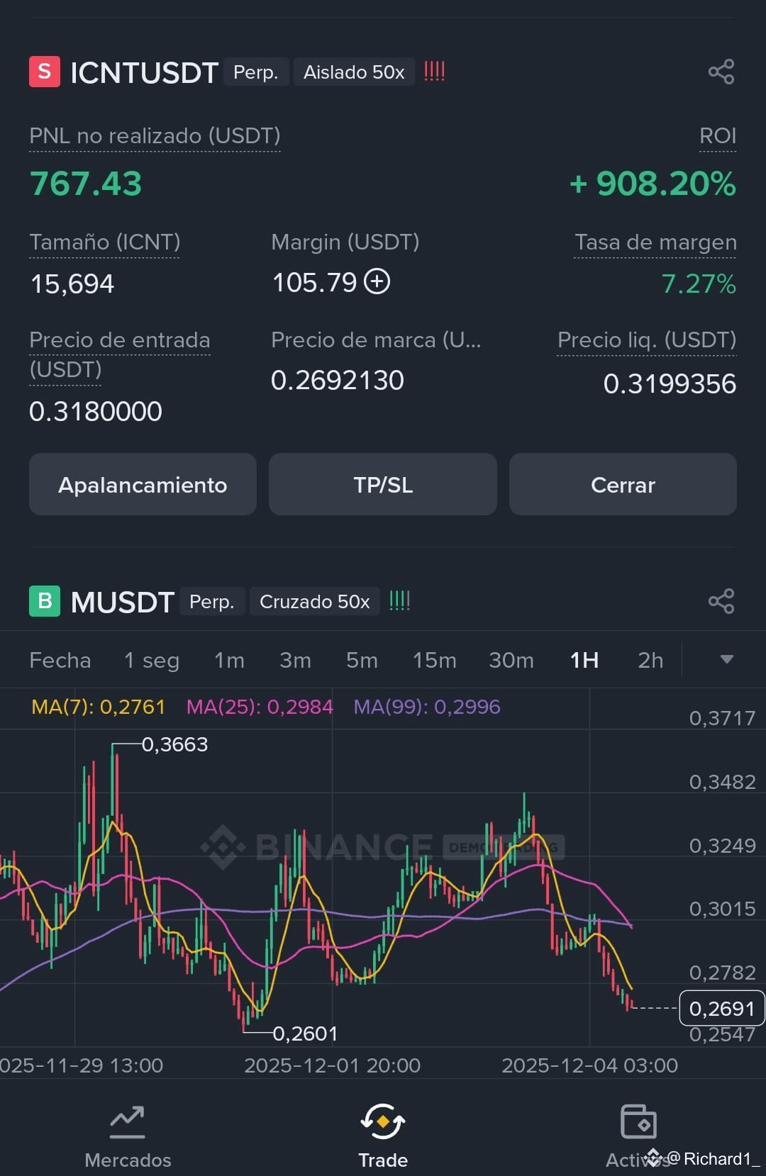Switch chart to 15m interval
This screenshot has width=766, height=1176.
[435, 660]
